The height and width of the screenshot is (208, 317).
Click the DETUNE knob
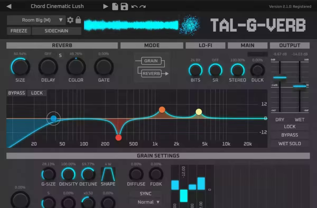tap(88, 174)
